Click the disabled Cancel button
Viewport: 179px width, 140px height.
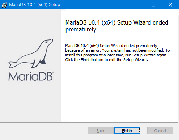coord(160,131)
